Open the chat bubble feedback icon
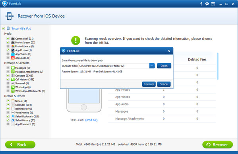Viewport: 238px width, 154px height. click(x=207, y=4)
